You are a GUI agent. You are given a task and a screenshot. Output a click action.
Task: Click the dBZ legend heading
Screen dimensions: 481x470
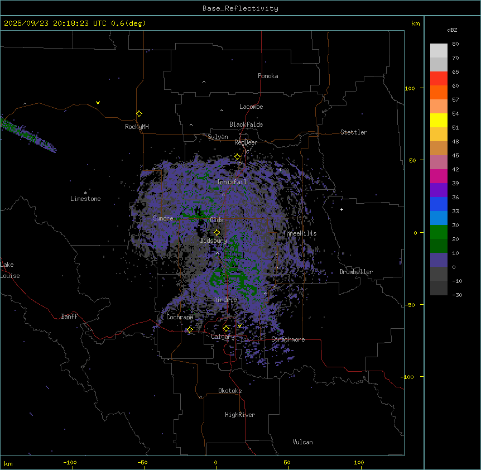click(453, 30)
